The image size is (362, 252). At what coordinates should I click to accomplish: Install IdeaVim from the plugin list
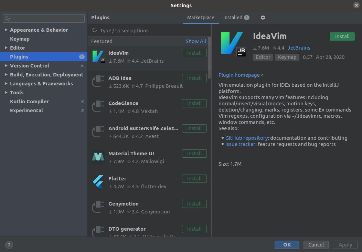click(194, 53)
